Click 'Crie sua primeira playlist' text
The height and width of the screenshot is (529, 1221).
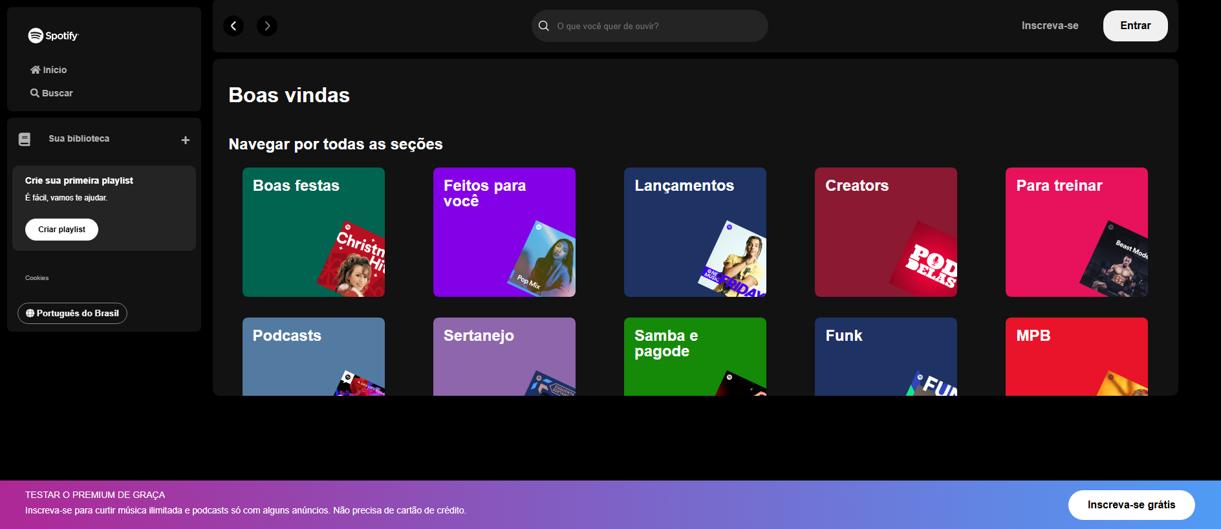[x=79, y=180]
